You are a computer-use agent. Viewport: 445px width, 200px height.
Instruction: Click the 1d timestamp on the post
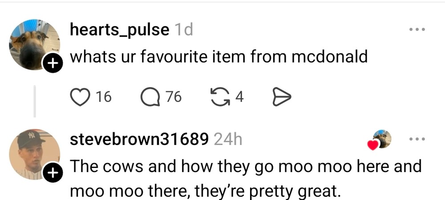(184, 29)
